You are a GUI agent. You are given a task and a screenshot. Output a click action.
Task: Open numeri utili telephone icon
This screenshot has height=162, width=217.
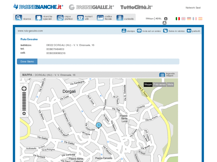[x=80, y=18]
